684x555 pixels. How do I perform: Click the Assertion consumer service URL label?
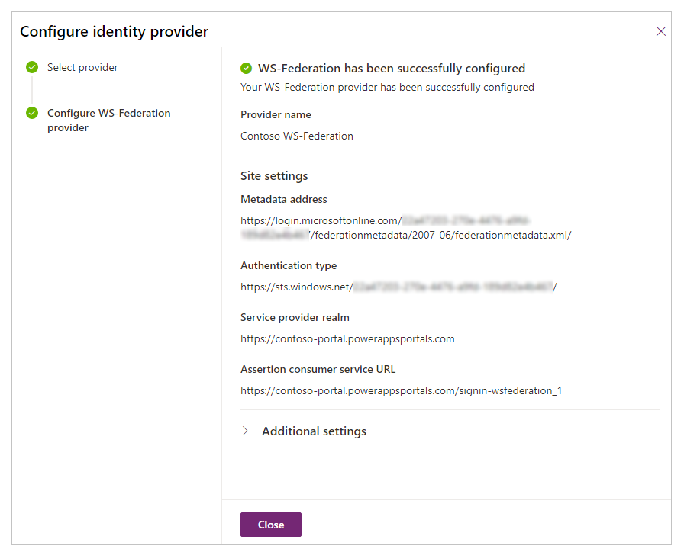click(x=318, y=369)
